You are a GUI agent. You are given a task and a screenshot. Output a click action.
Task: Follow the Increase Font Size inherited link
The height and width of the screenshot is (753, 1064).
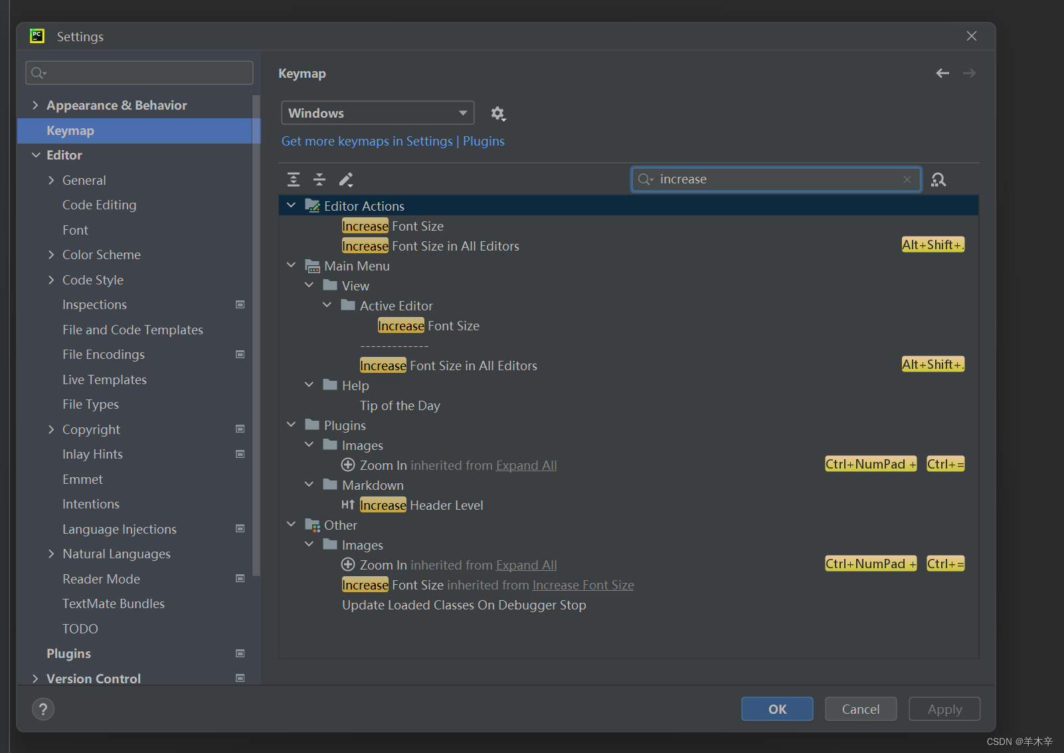(x=583, y=585)
